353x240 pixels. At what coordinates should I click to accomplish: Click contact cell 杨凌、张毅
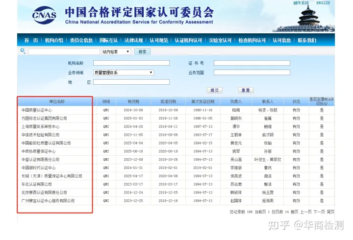click(268, 110)
